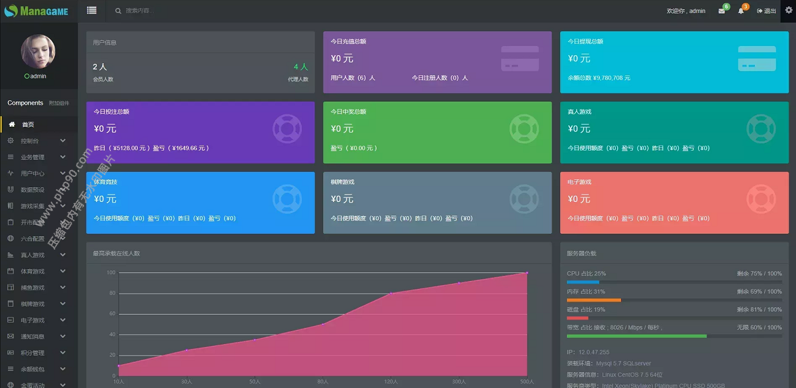This screenshot has width=796, height=388.
Task: Expand the 真人游戏 sidebar chevron
Action: [x=63, y=255]
